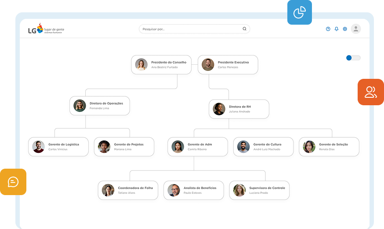Screen dimensions: 384x229
Task: Select Diretora de RH Juliana Andrade
Action: tap(239, 109)
